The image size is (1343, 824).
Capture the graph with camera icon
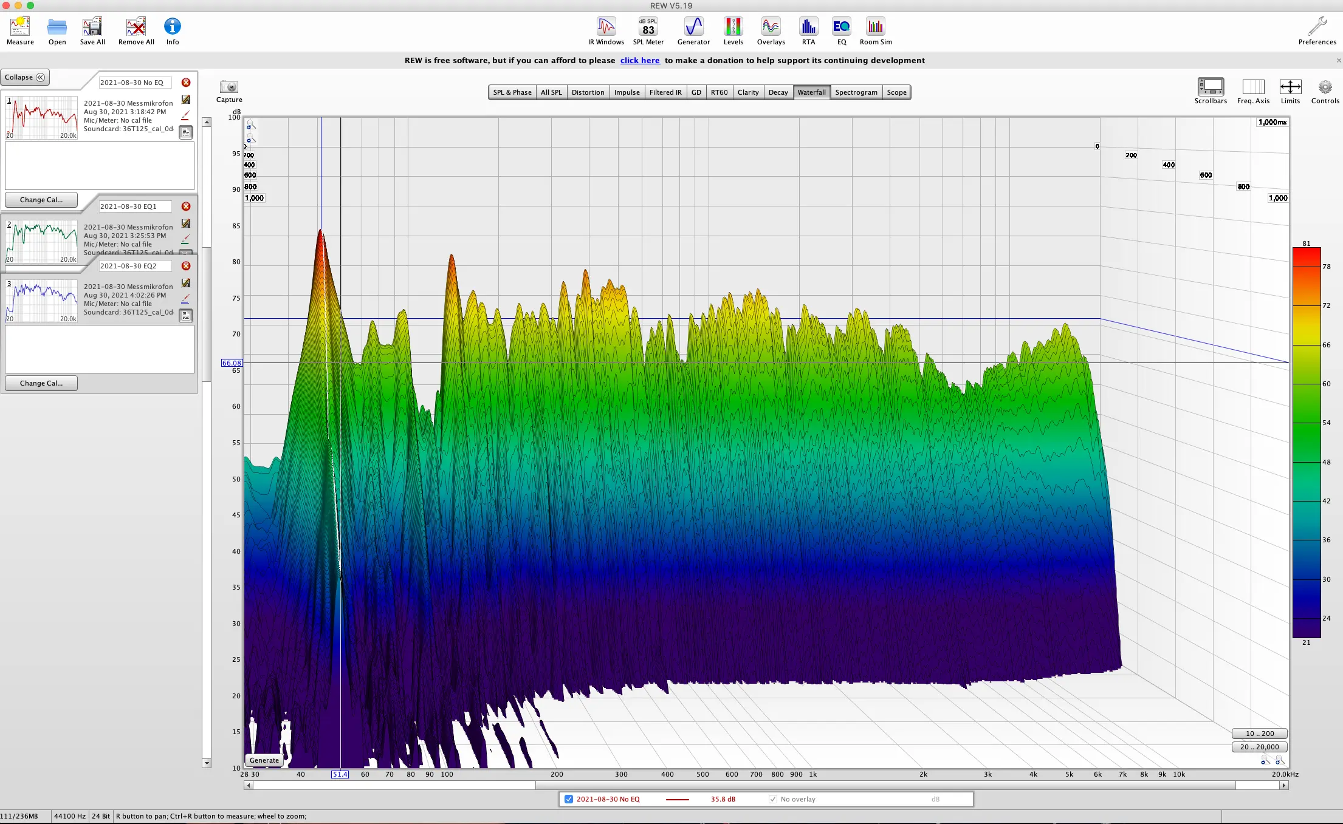click(x=229, y=87)
